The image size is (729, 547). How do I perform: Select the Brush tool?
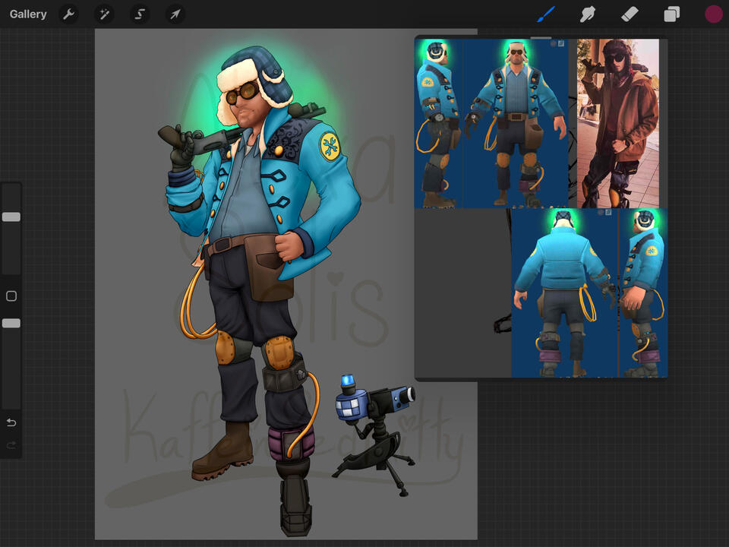tap(546, 14)
